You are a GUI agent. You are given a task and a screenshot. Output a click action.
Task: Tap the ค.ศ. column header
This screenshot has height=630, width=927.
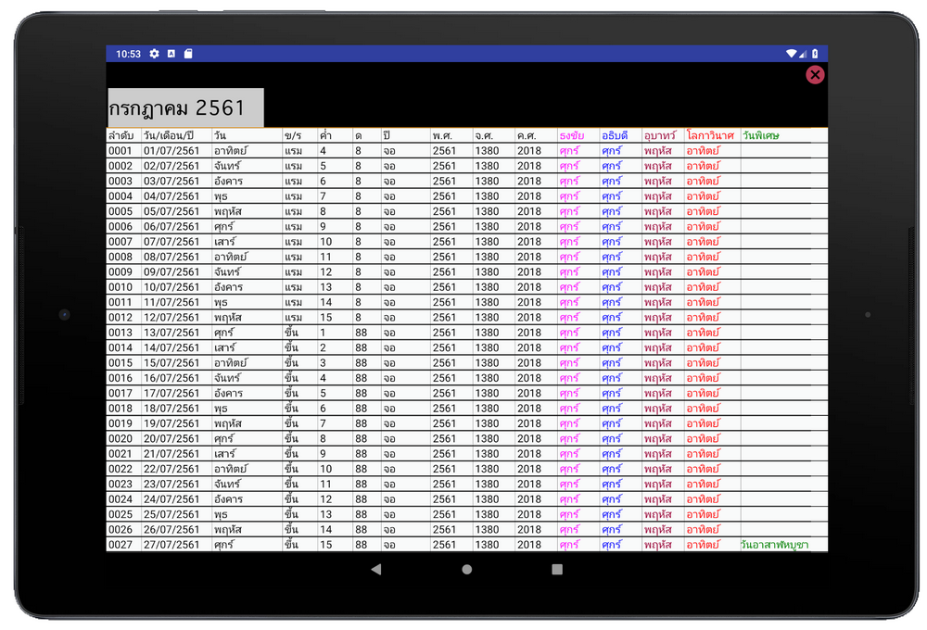[x=527, y=136]
